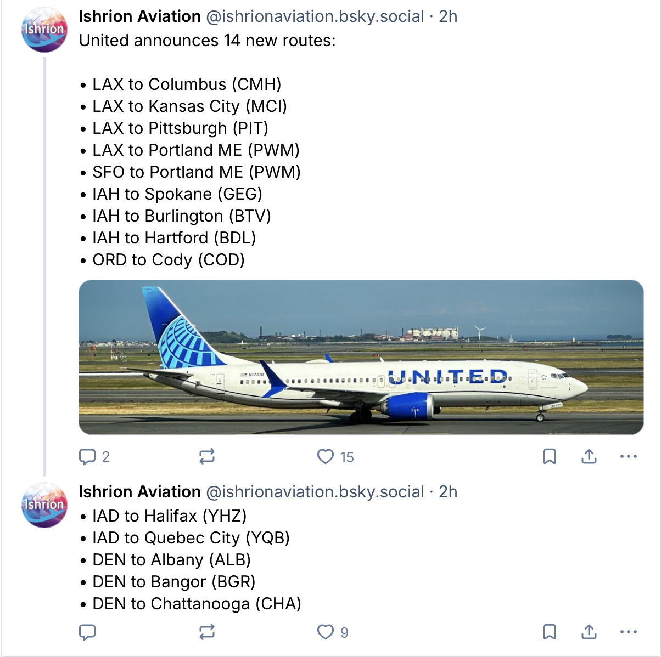Open Ishrion Aviation's profile avatar

(44, 27)
